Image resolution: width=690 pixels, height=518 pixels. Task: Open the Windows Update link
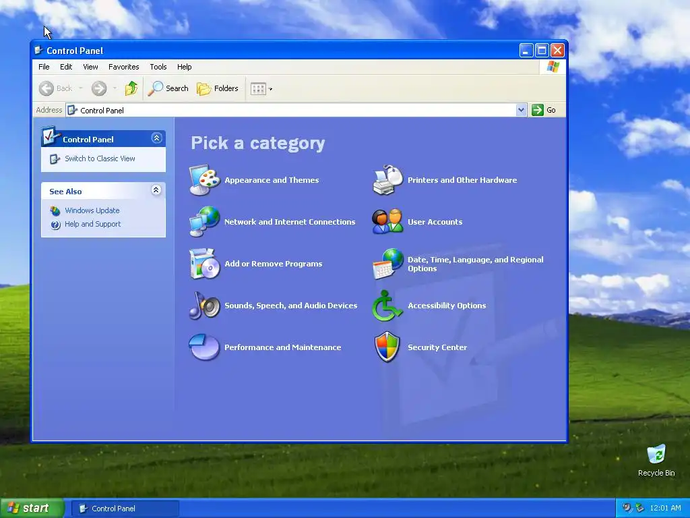tap(92, 210)
